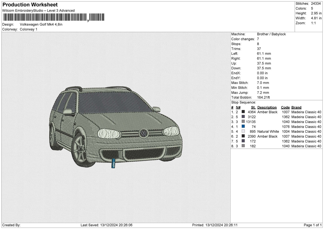Click the Max Jump value '7.2 mm'
Viewport: 324px width, 229px height.
coord(263,93)
